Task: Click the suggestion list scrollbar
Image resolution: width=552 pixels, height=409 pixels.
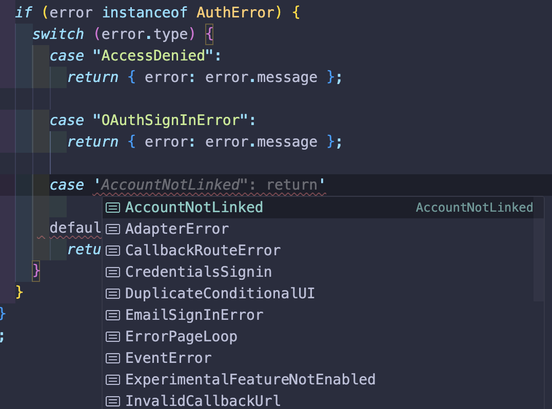Action: click(539, 249)
